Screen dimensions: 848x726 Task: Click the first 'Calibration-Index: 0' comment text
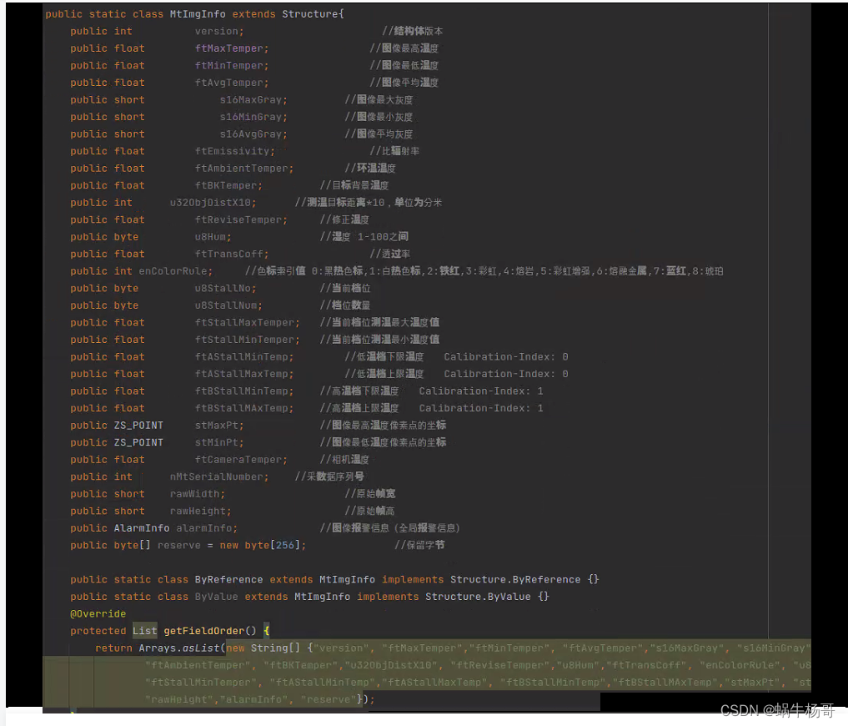505,357
